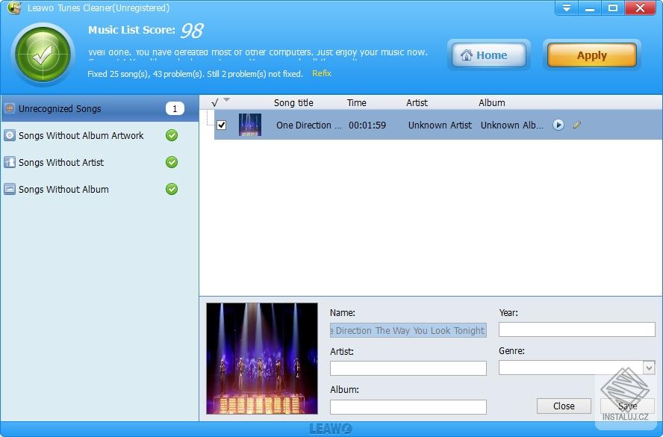This screenshot has height=437, width=663.
Task: Edit the One Direction song with the pencil icon
Action: click(576, 125)
